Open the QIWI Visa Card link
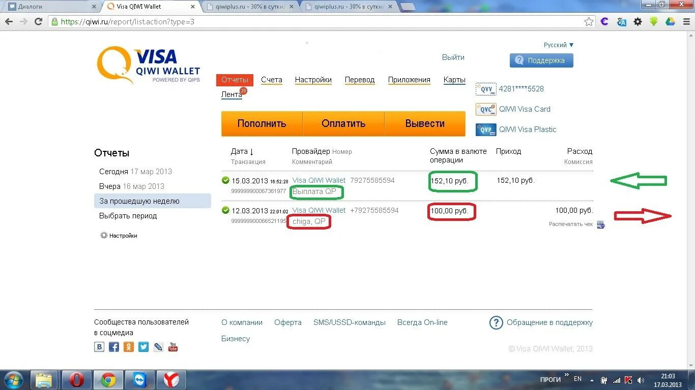The height and width of the screenshot is (390, 695). 525,109
